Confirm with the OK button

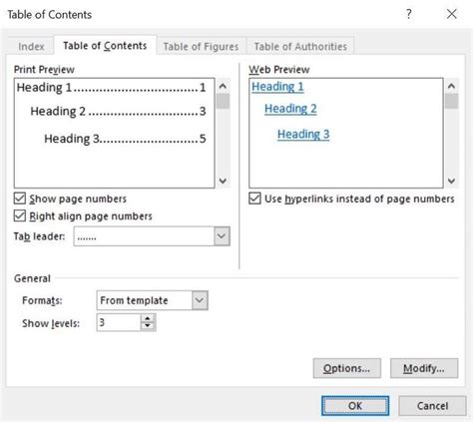coord(355,406)
